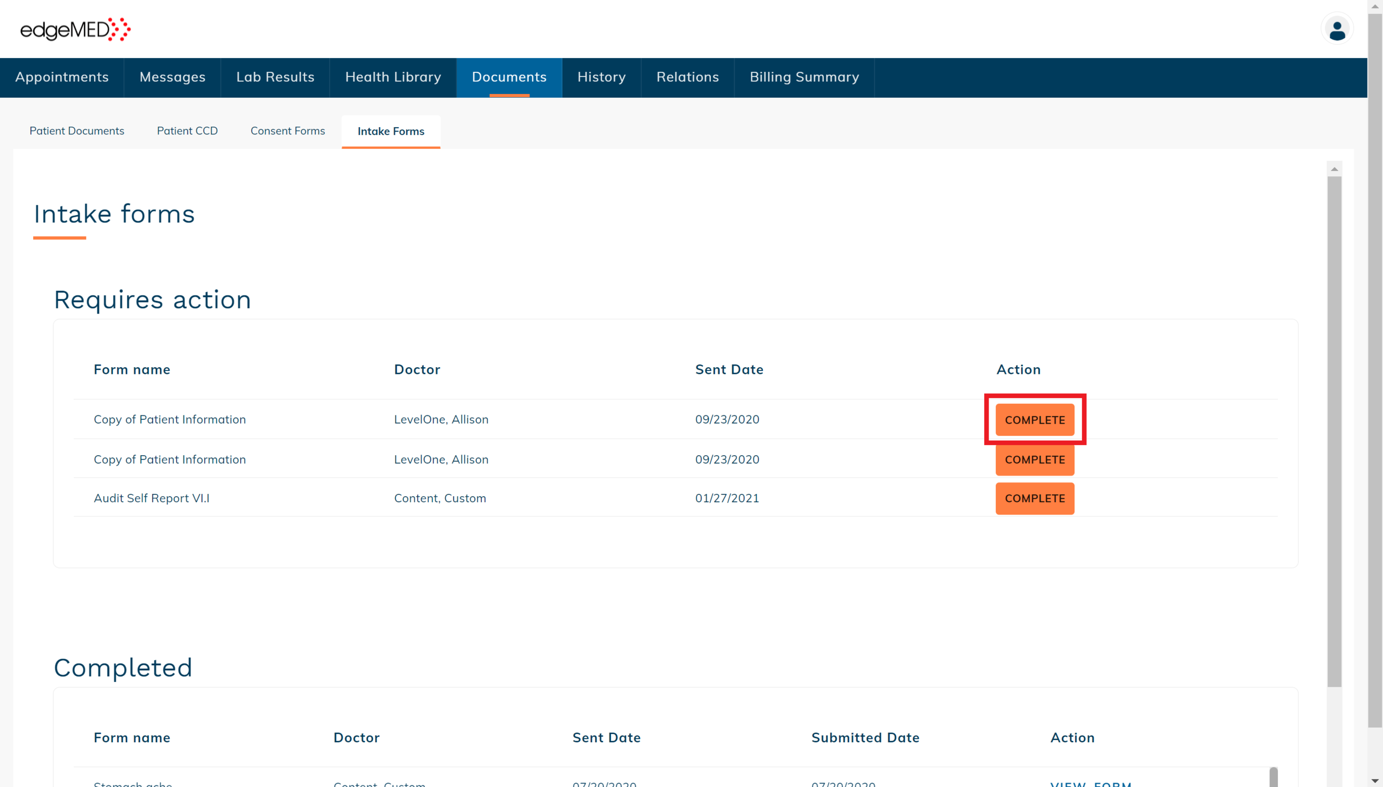Select the History menu item
This screenshot has height=787, width=1383.
601,77
